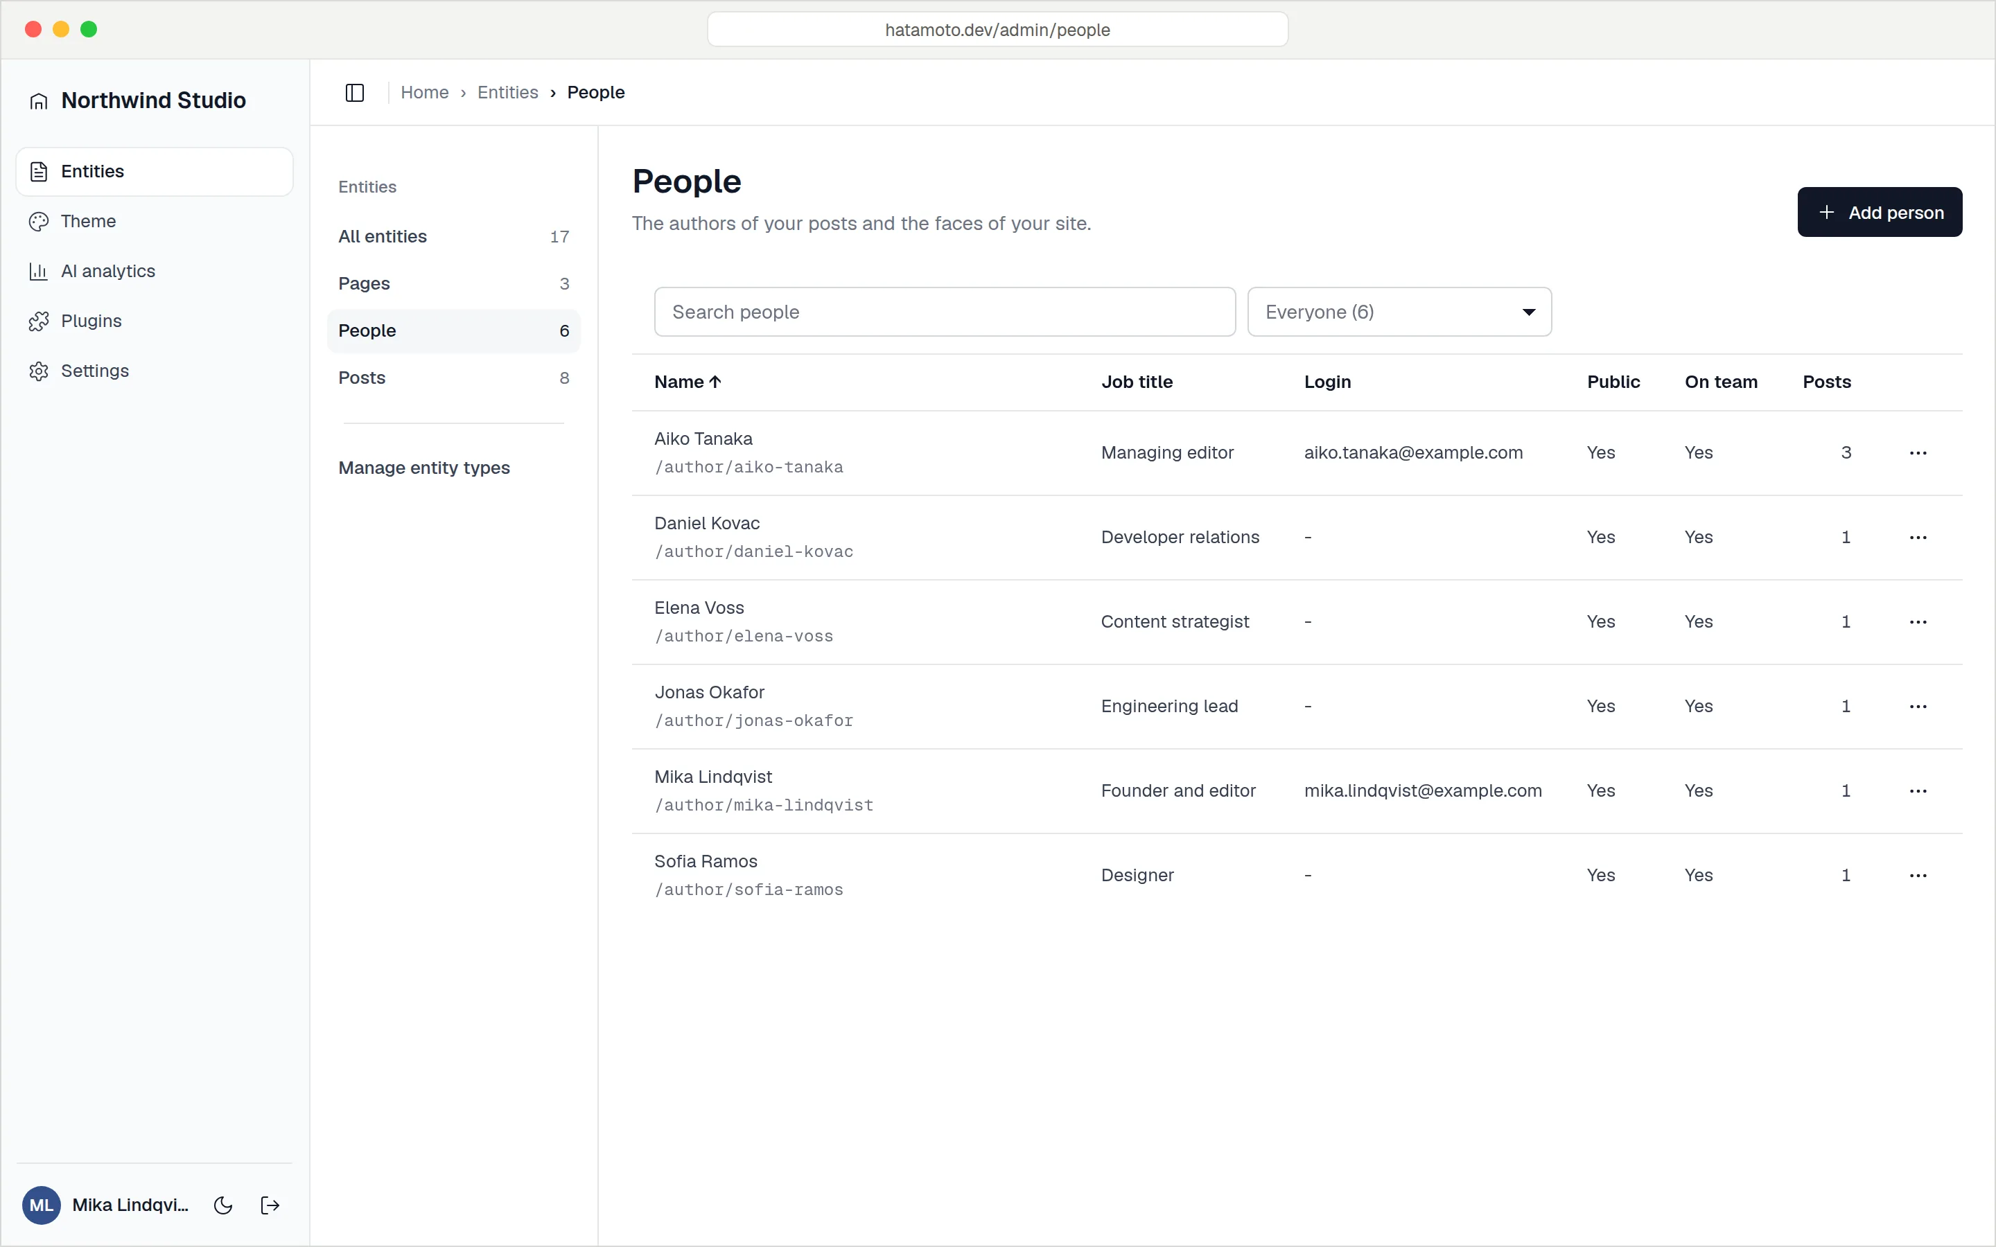1996x1247 pixels.
Task: Open the Theme sidebar section
Action: 155,221
